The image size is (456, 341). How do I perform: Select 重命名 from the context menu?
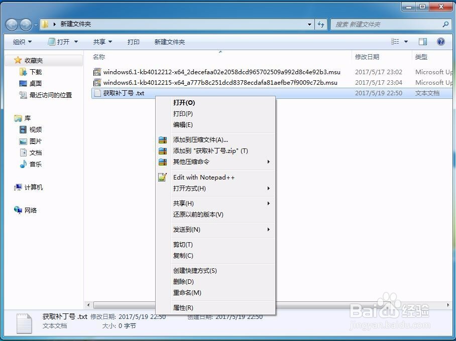pos(186,292)
